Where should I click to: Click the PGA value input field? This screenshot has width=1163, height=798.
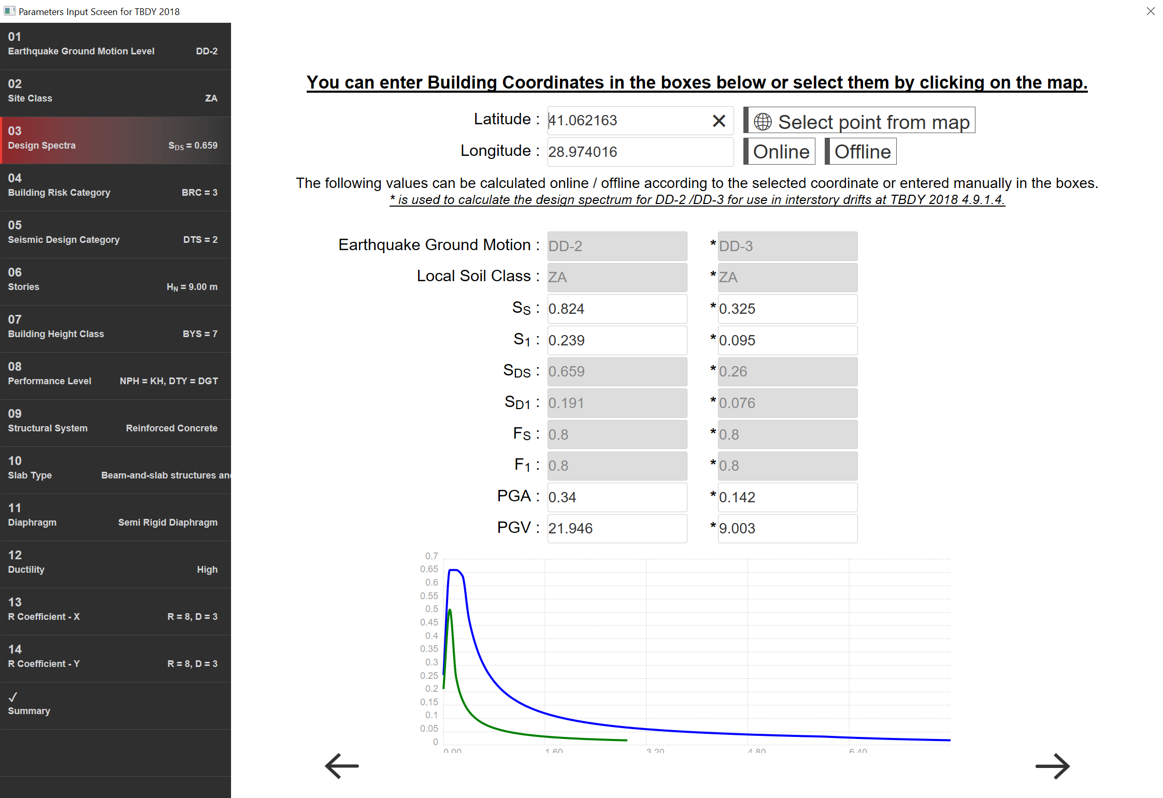pos(616,497)
